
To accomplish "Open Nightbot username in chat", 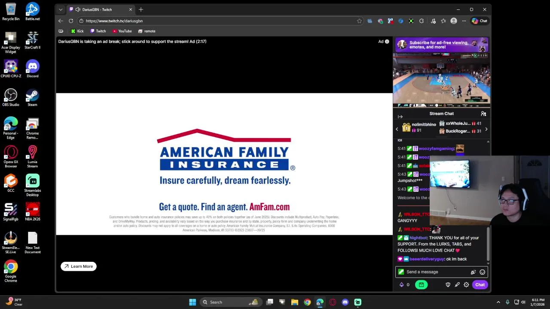I will click(x=418, y=238).
